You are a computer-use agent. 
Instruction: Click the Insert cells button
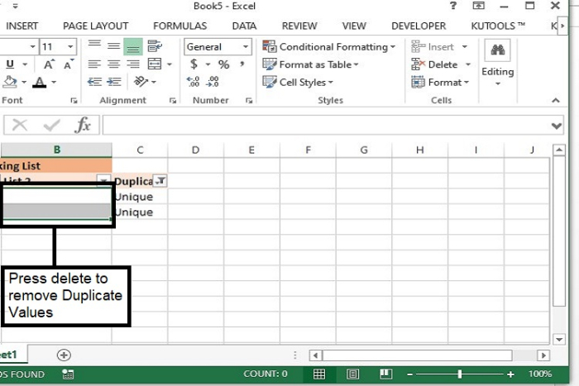coord(433,47)
